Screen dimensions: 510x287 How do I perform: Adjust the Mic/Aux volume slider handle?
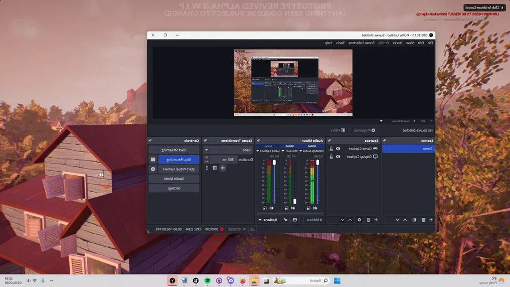pyautogui.click(x=295, y=201)
